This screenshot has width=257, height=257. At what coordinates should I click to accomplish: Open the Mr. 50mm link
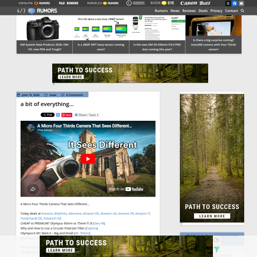(x=82, y=233)
